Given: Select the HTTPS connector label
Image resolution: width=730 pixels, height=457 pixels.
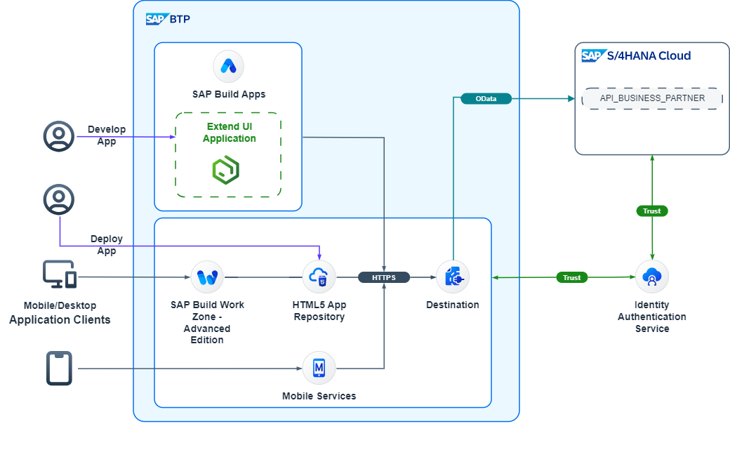Looking at the screenshot, I should [x=384, y=277].
